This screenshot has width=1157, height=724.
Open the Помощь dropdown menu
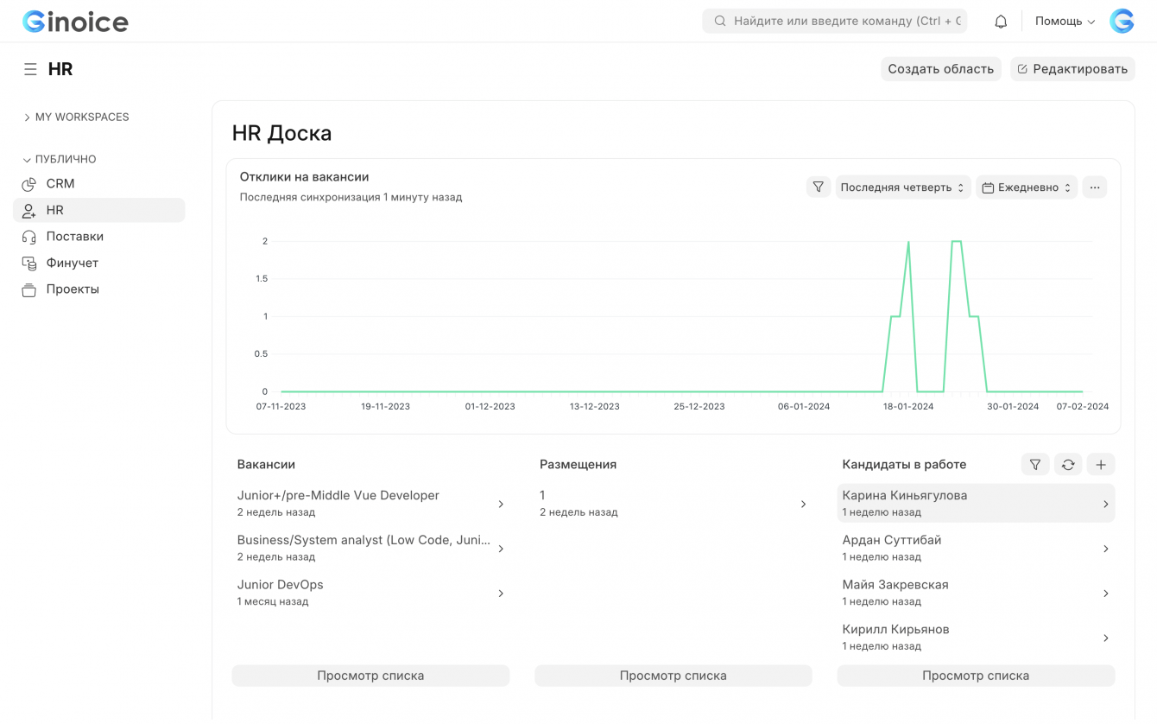click(1065, 22)
